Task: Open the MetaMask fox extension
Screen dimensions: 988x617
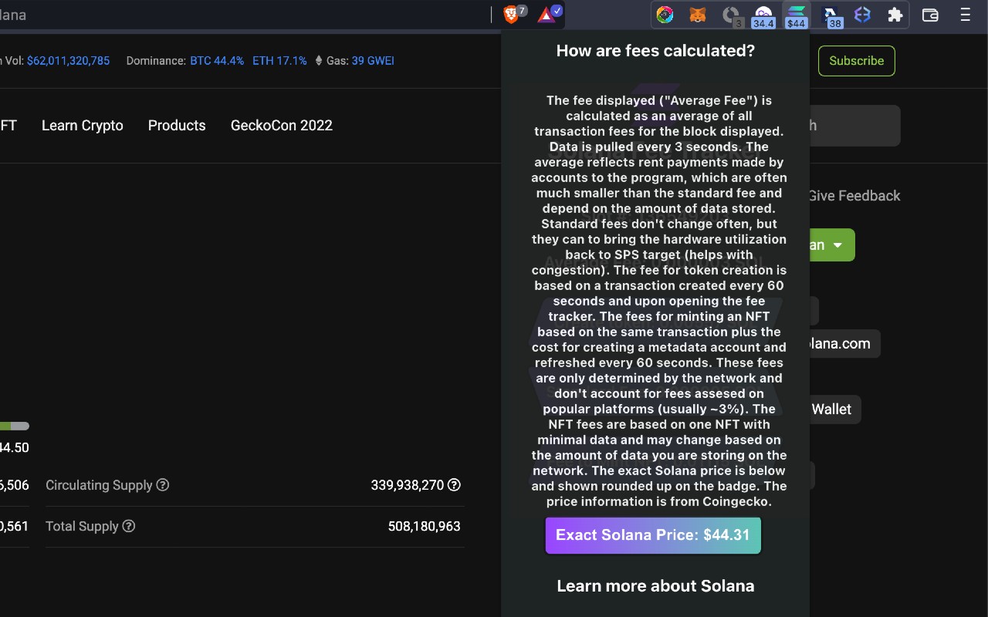Action: click(698, 15)
